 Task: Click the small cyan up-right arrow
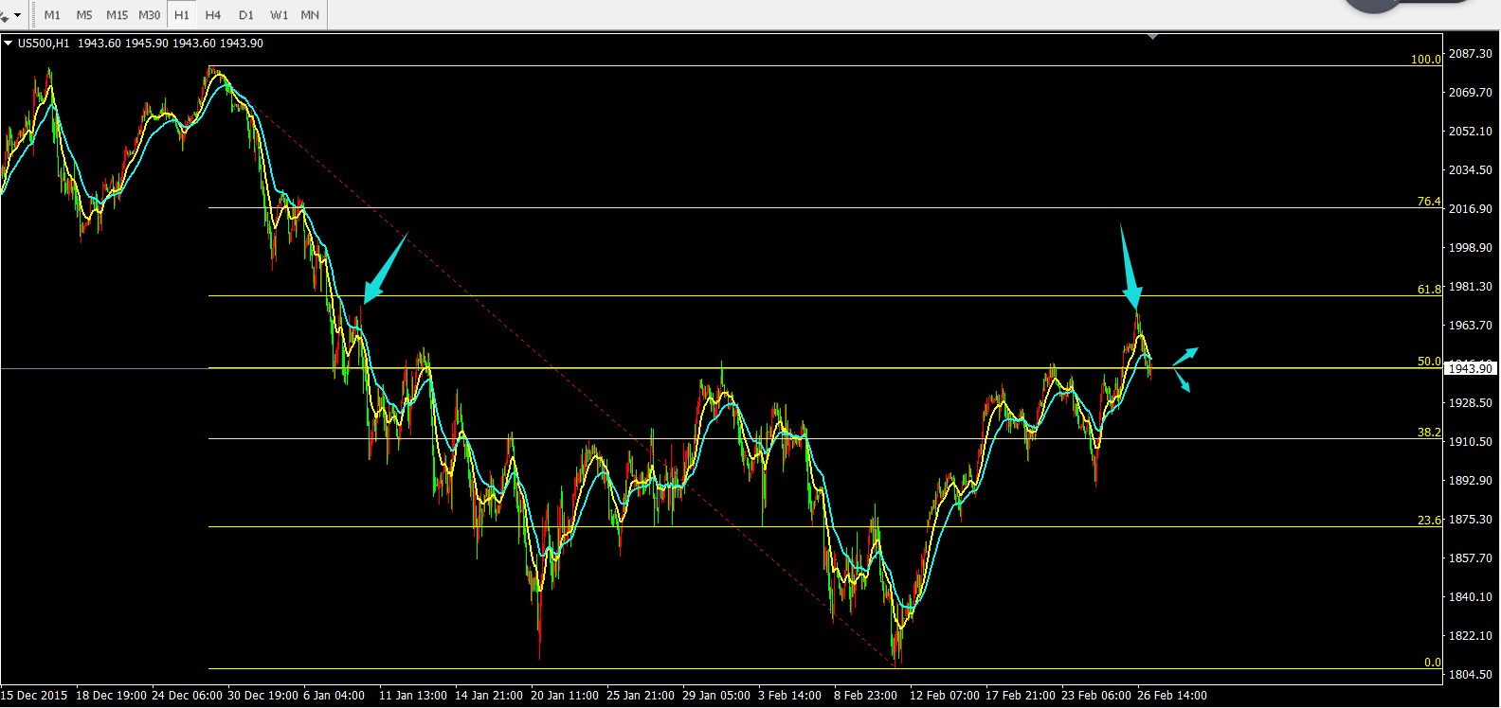[1186, 355]
